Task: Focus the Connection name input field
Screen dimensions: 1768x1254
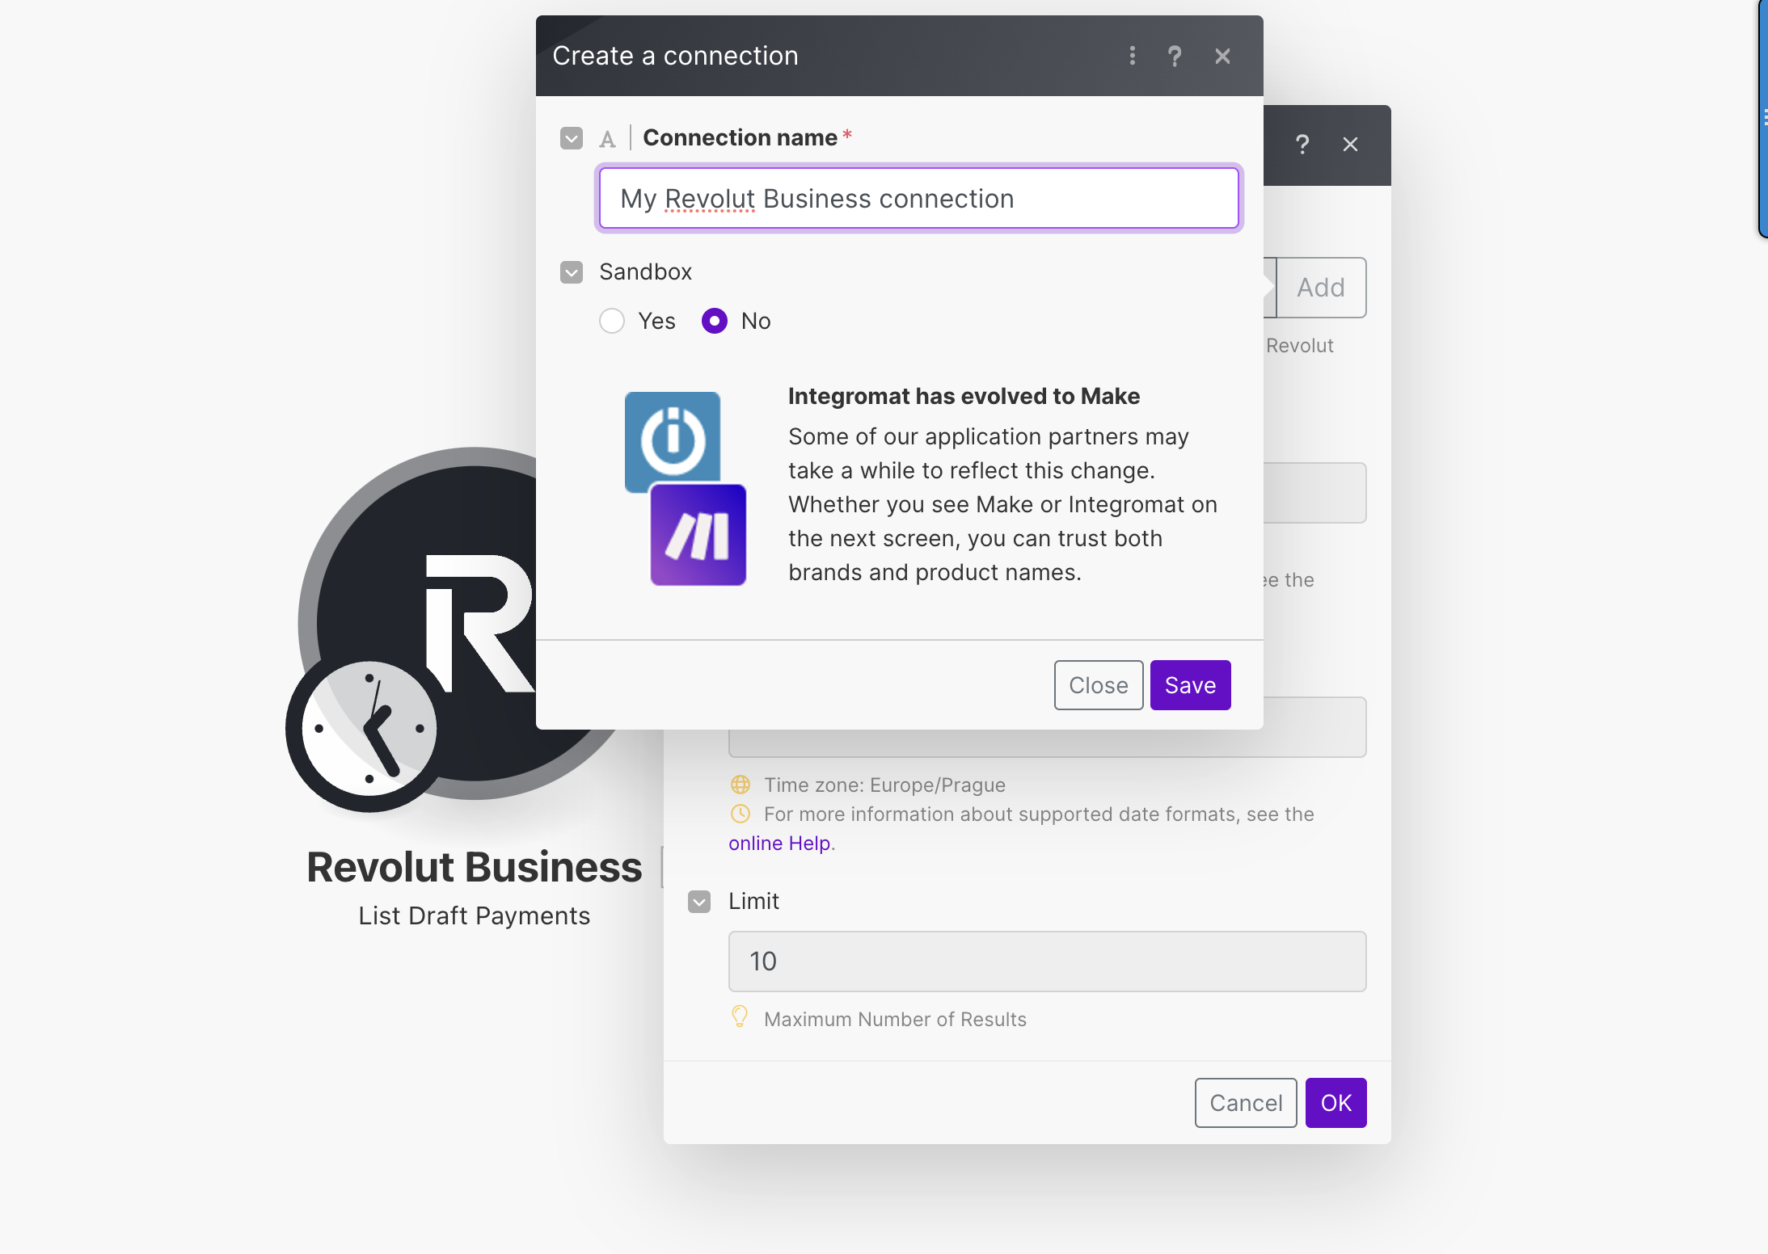Action: [918, 199]
